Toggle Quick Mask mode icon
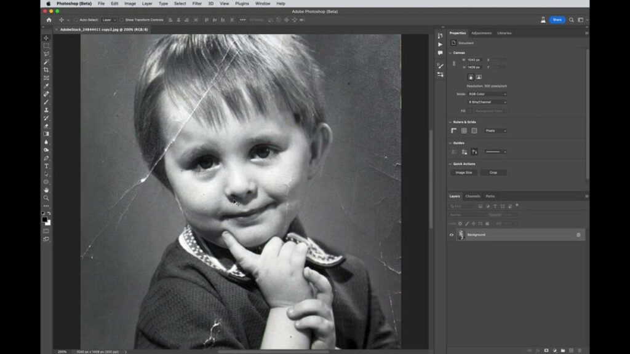Image resolution: width=630 pixels, height=354 pixels. coord(46,231)
